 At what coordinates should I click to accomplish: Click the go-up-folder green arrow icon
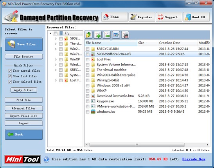88,35
